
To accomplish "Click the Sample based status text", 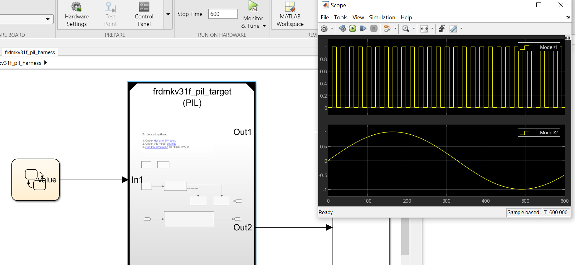I will point(523,212).
